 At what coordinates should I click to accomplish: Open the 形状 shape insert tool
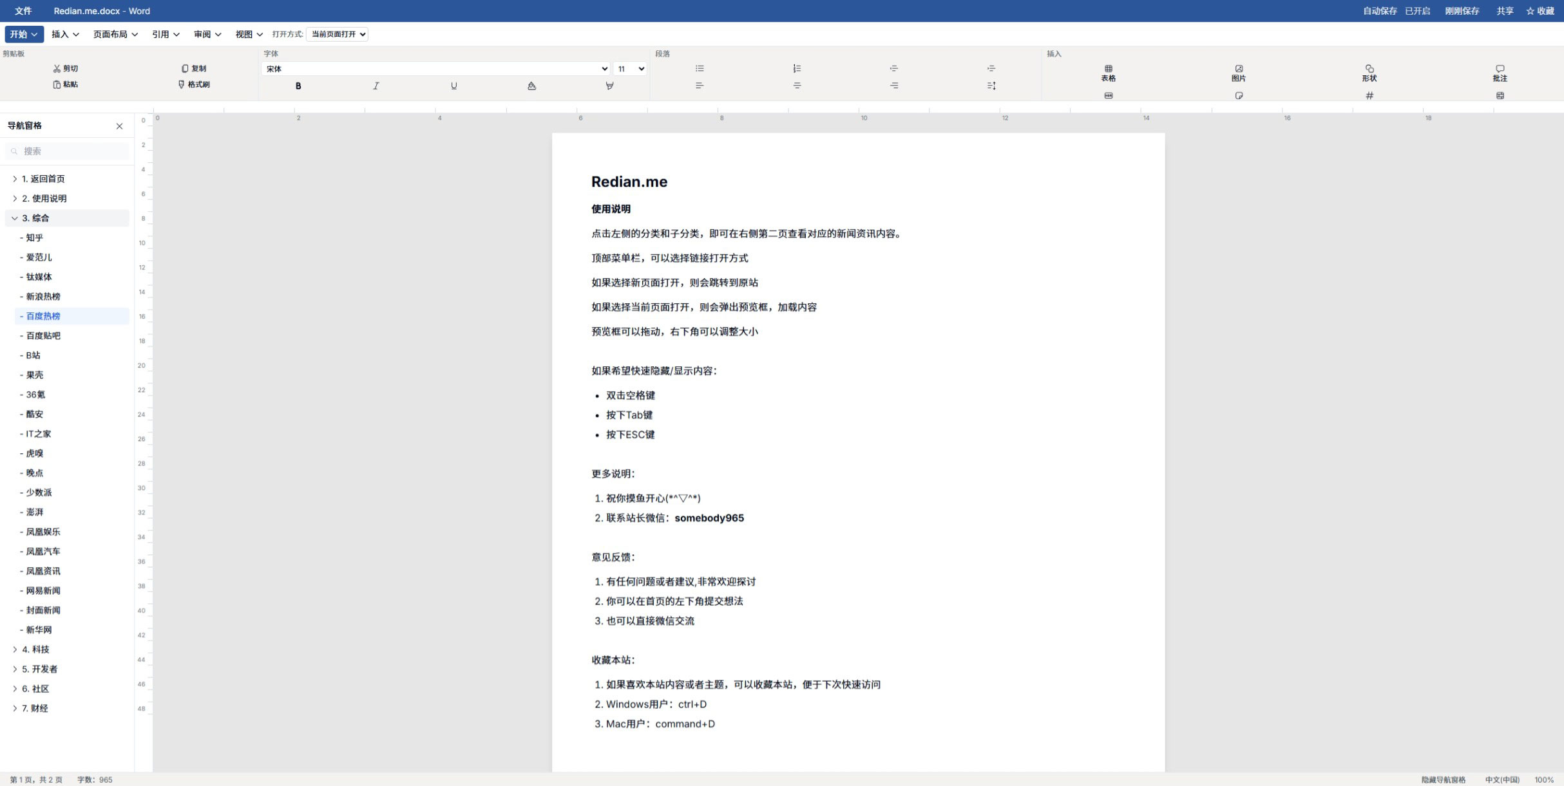pos(1369,73)
